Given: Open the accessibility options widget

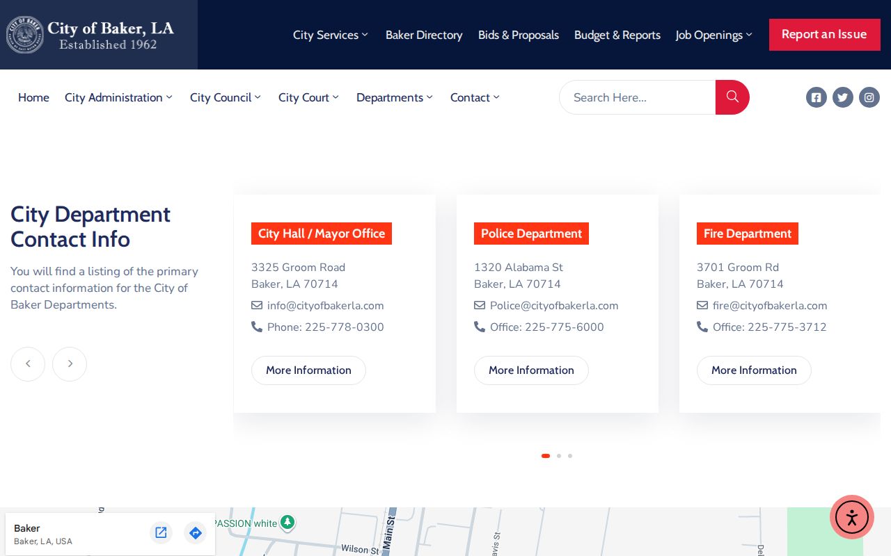Looking at the screenshot, I should (x=852, y=517).
